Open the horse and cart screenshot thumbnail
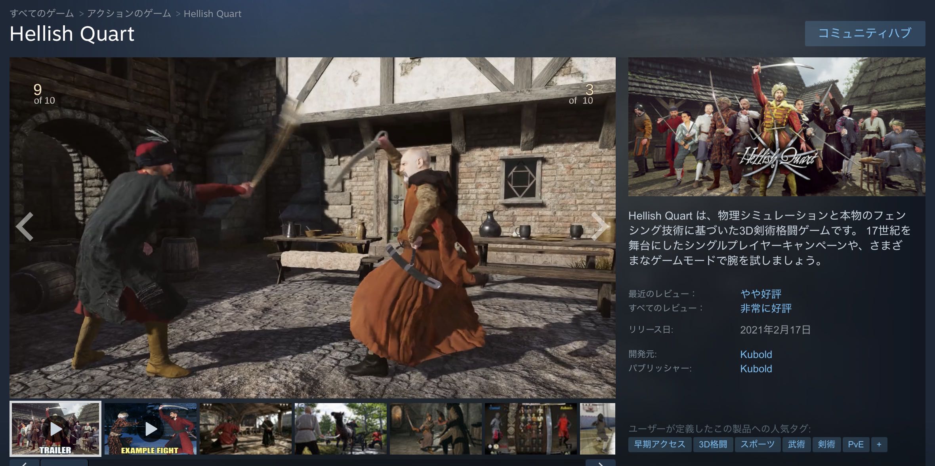Screen dimensions: 935x466 tap(341, 429)
